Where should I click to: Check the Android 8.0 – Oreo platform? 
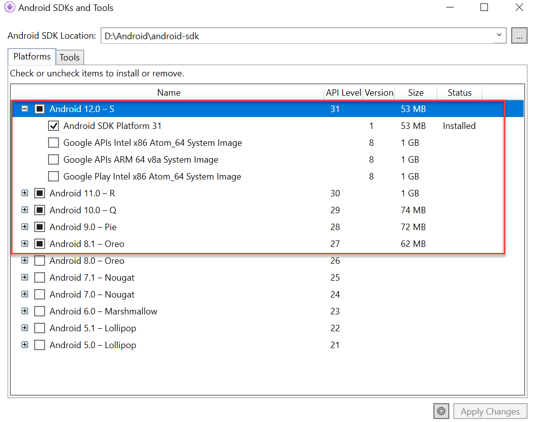(x=40, y=260)
